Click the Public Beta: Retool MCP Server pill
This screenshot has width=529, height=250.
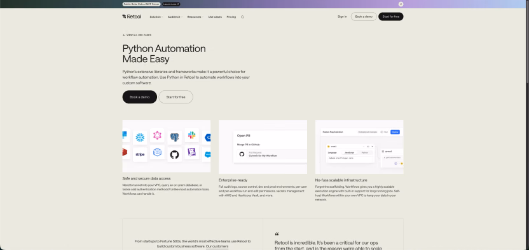pos(141,4)
